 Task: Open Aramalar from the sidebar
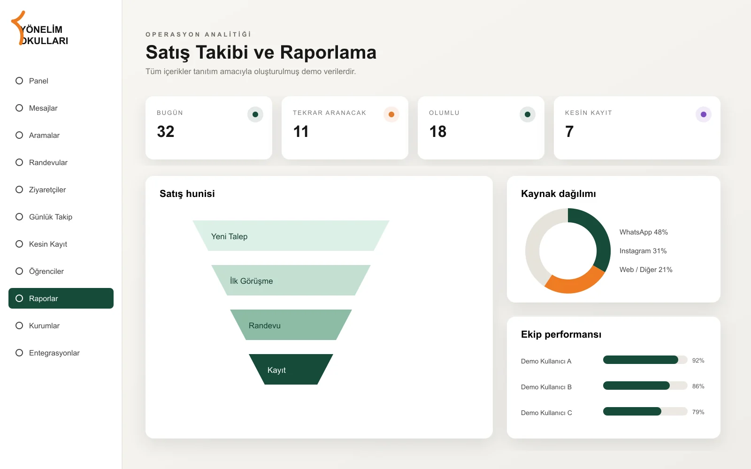(61, 135)
